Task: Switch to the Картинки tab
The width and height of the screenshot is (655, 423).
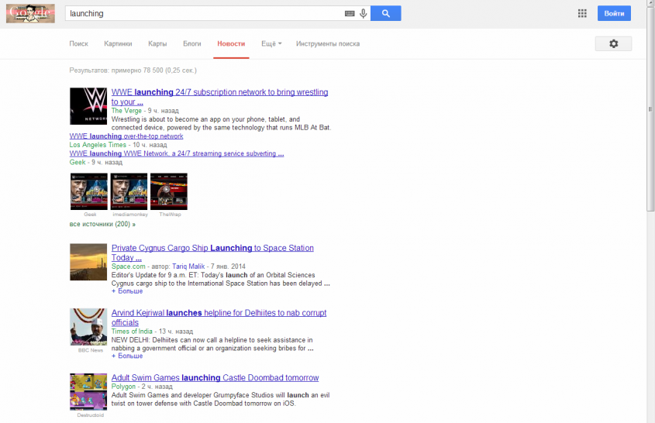Action: 118,44
